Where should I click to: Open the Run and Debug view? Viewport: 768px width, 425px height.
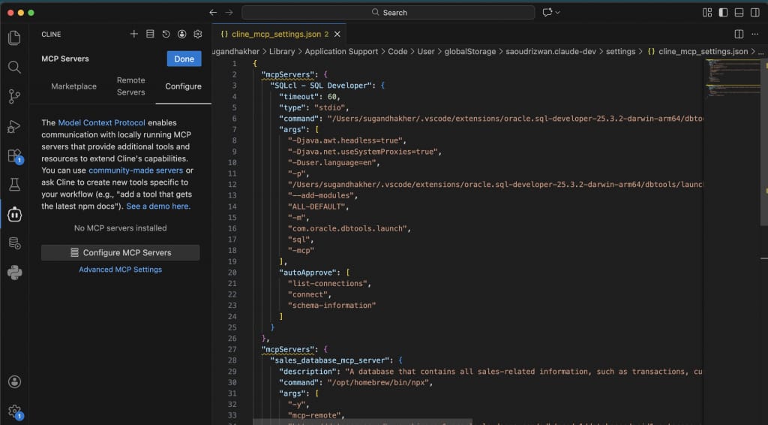tap(14, 126)
